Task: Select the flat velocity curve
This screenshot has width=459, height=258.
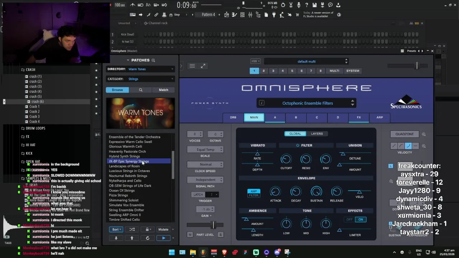Action: click(415, 146)
